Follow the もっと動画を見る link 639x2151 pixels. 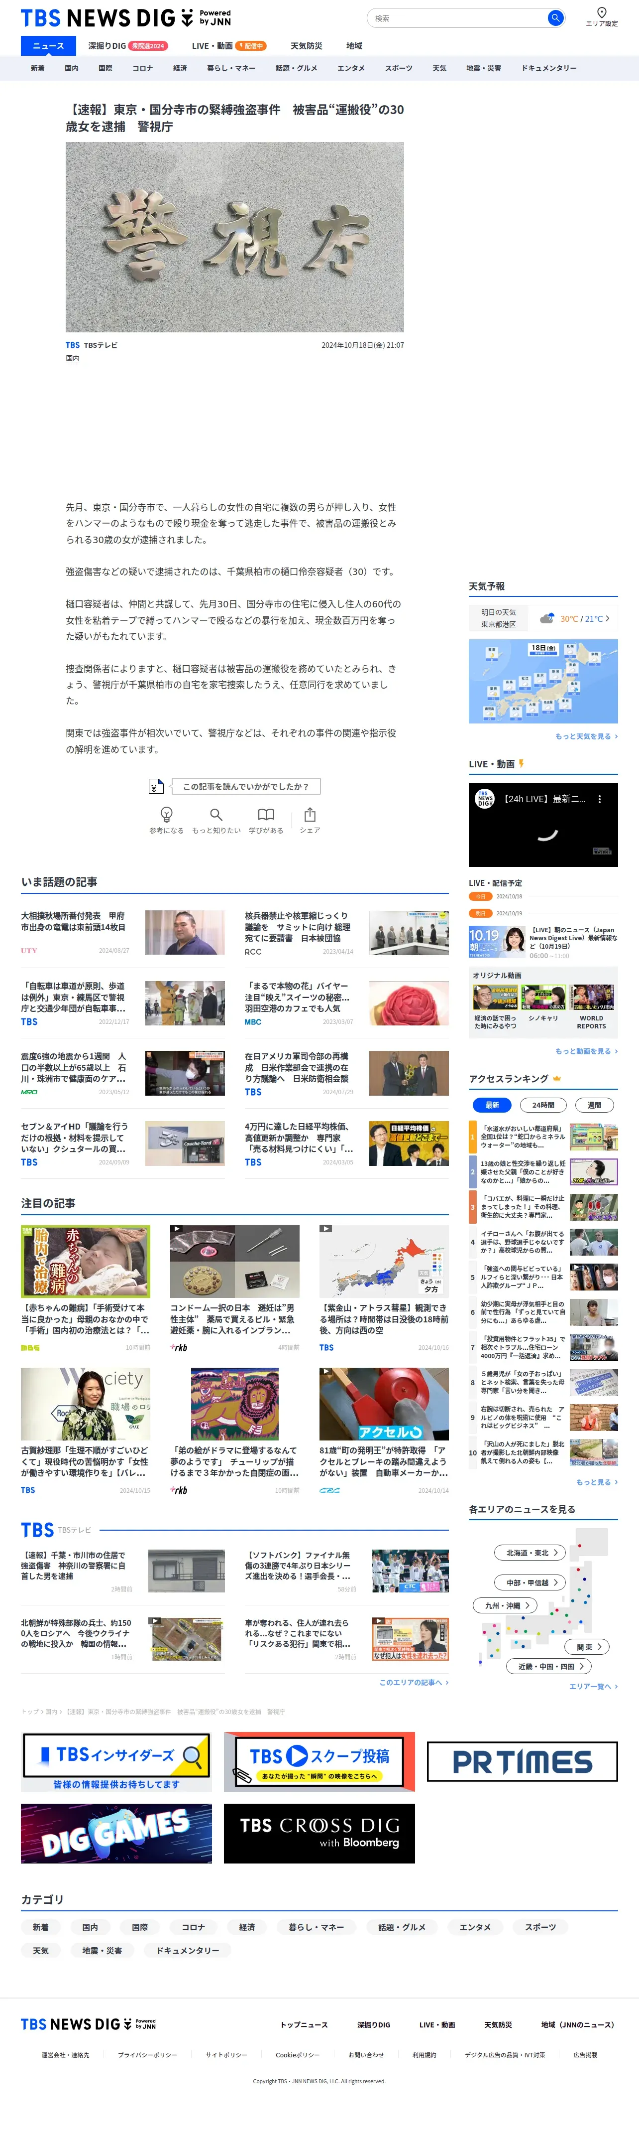(586, 1051)
